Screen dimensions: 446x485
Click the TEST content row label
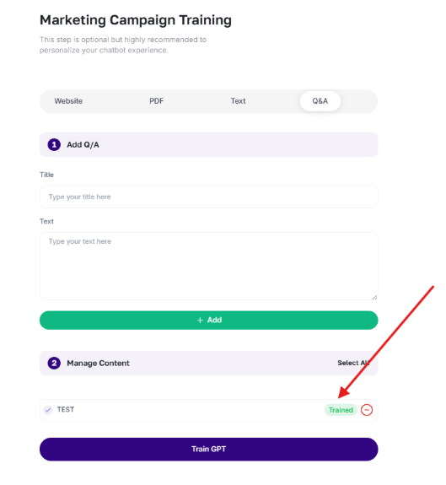pos(66,410)
